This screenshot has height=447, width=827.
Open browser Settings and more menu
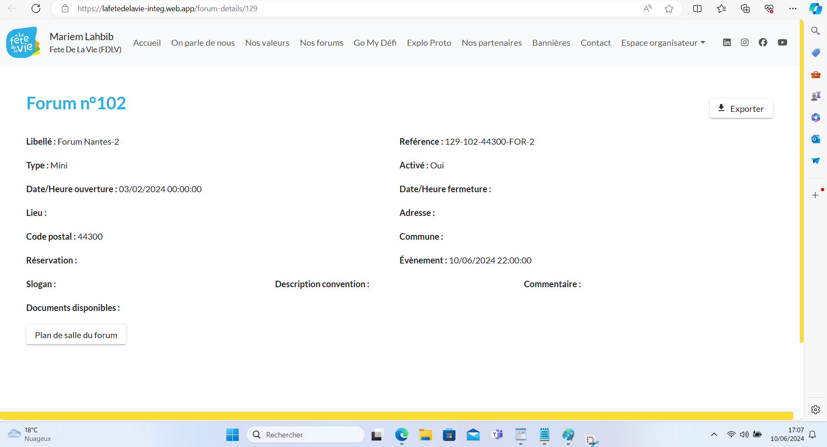tap(792, 9)
